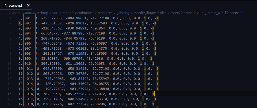
Task: Open the Desktop breadcrumb segment
Action: 42,13
